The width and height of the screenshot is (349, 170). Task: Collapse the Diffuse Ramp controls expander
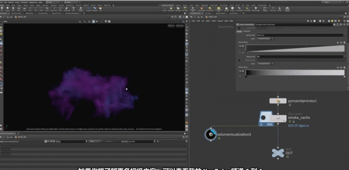click(240, 76)
